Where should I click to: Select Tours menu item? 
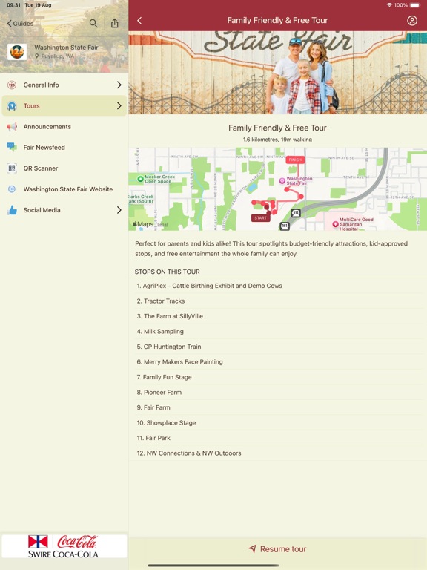point(64,106)
